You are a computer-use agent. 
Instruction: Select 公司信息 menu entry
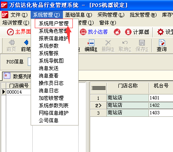point(49,121)
